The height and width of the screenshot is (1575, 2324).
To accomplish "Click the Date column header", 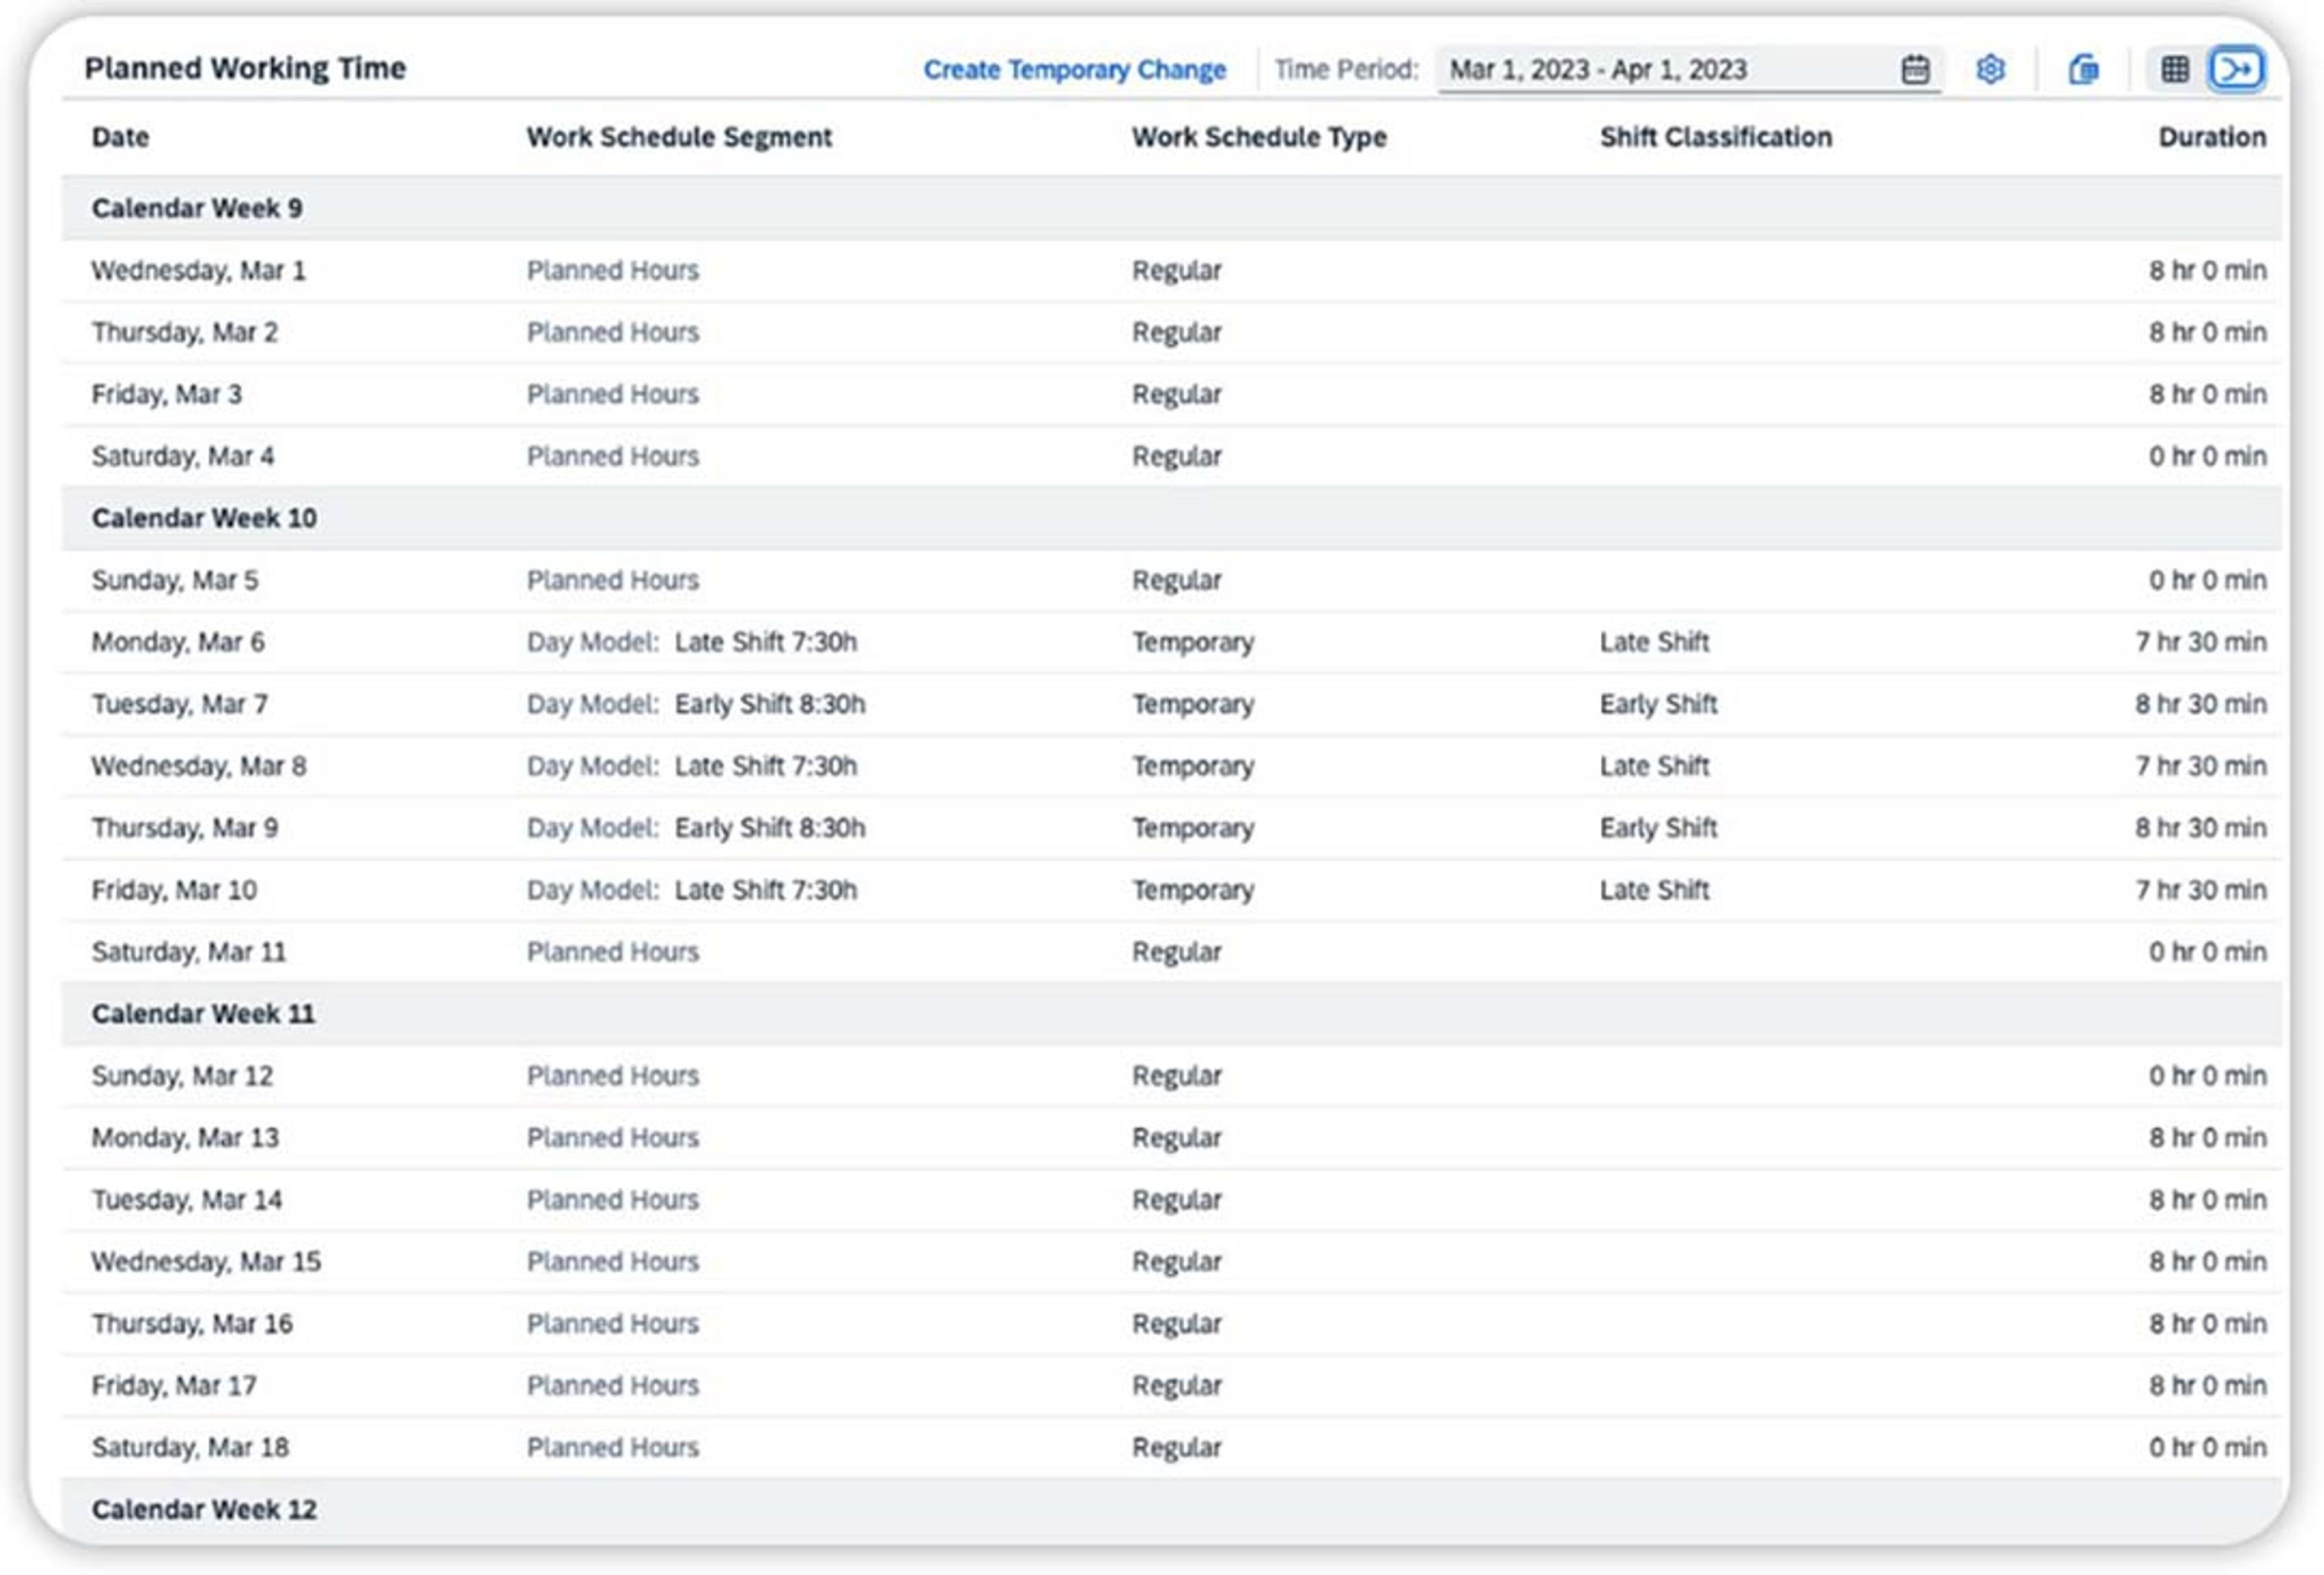I will (x=120, y=137).
